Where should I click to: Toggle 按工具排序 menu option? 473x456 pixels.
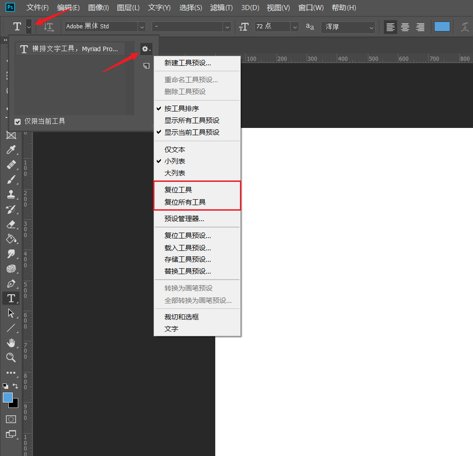click(x=181, y=109)
